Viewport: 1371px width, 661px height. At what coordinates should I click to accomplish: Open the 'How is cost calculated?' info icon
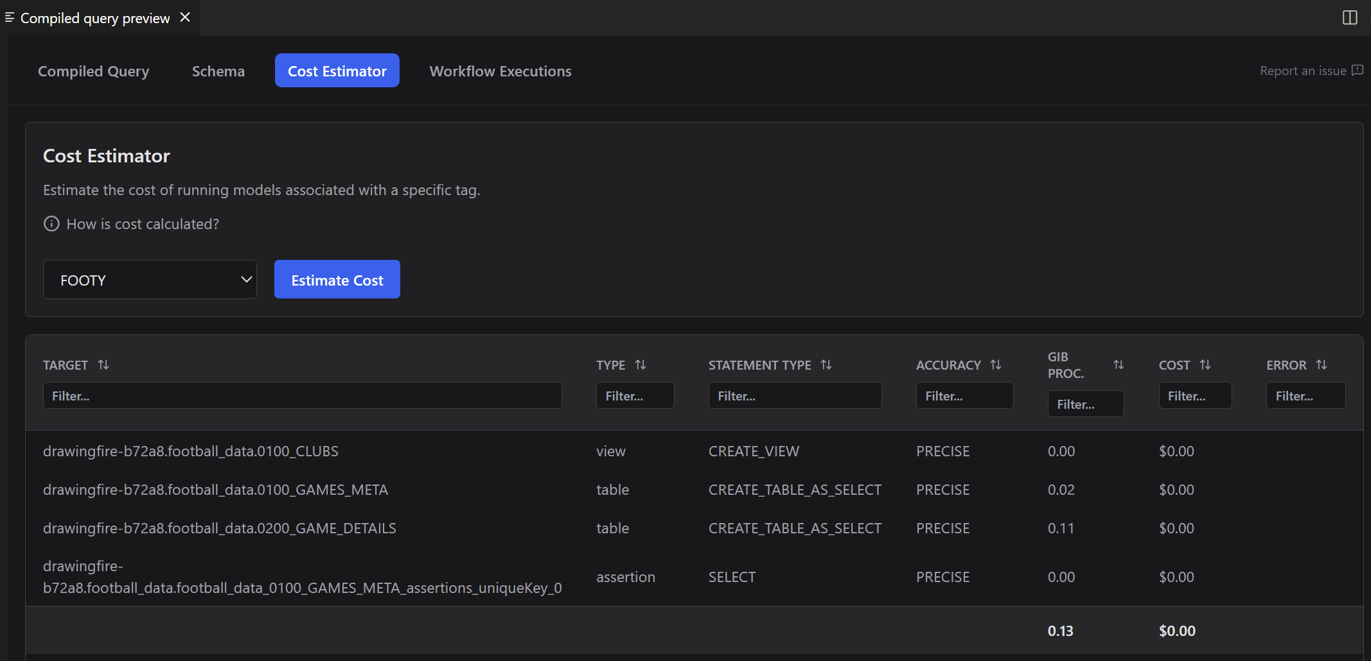(x=51, y=223)
